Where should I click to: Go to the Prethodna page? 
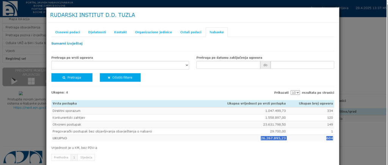click(61, 157)
